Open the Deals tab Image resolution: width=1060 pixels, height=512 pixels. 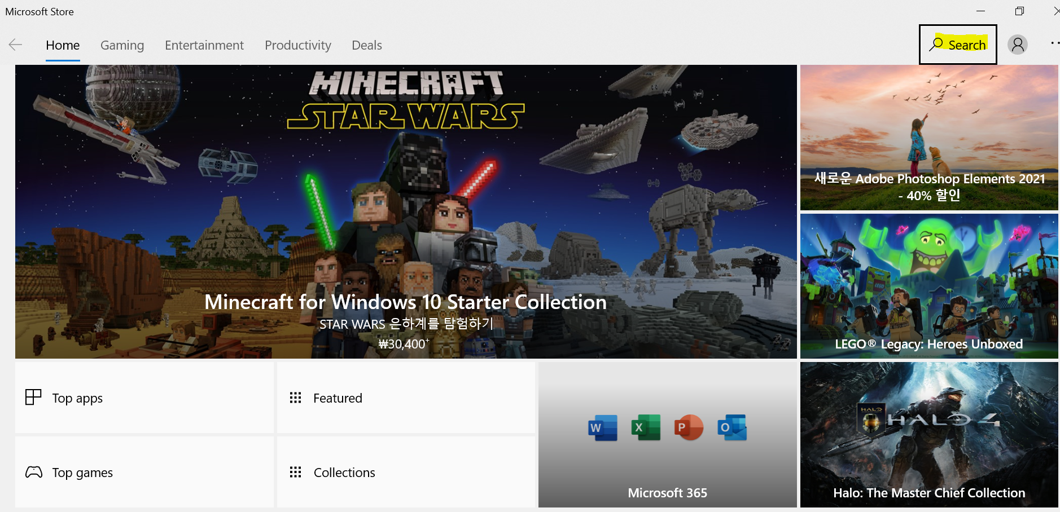(367, 45)
